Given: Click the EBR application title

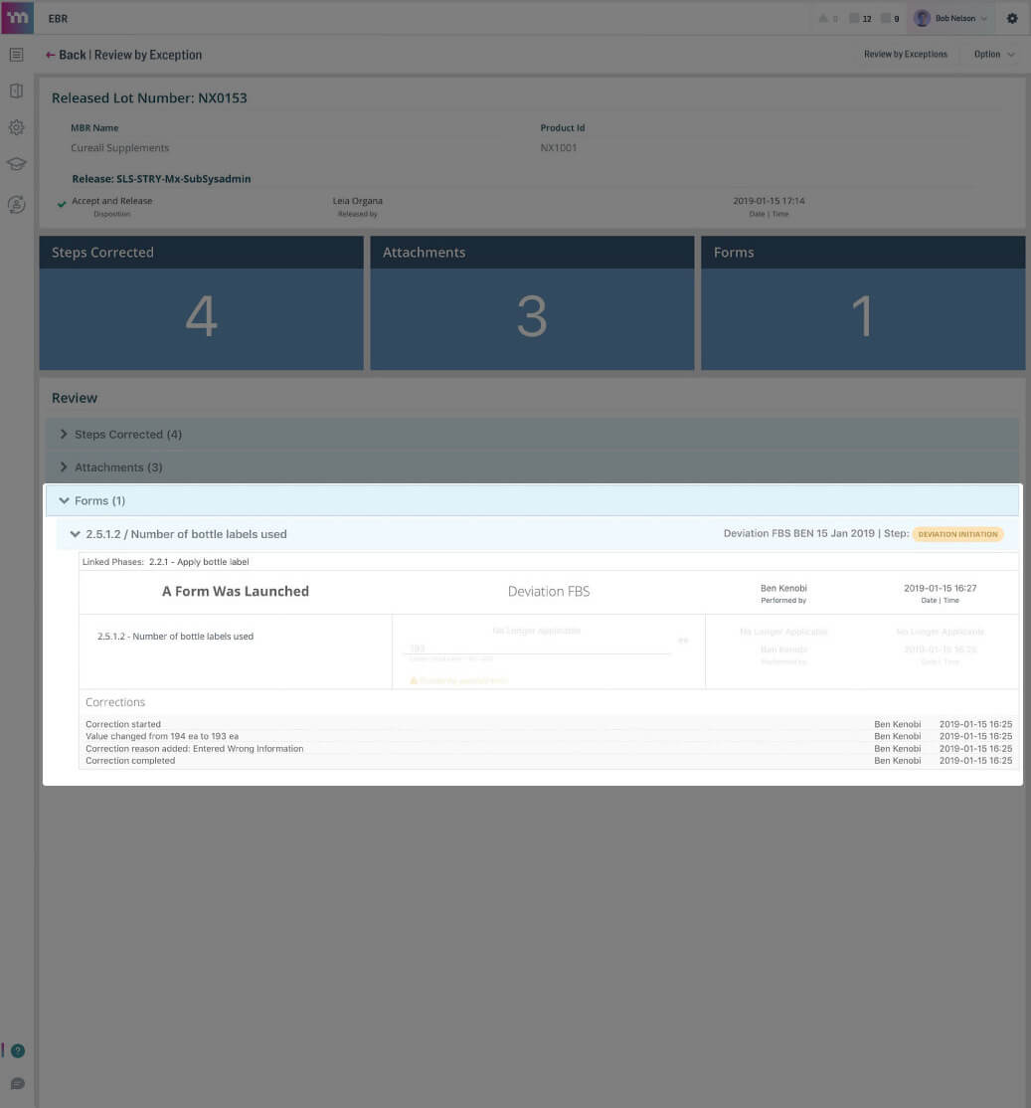Looking at the screenshot, I should click(58, 18).
